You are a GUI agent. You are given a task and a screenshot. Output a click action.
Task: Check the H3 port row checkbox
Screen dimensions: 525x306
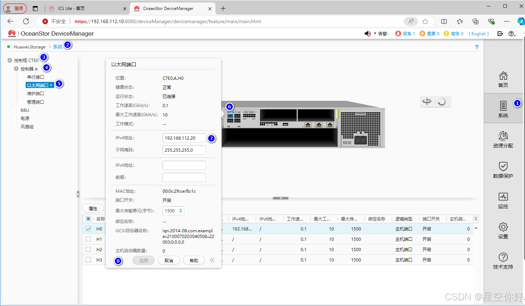pyautogui.click(x=88, y=260)
